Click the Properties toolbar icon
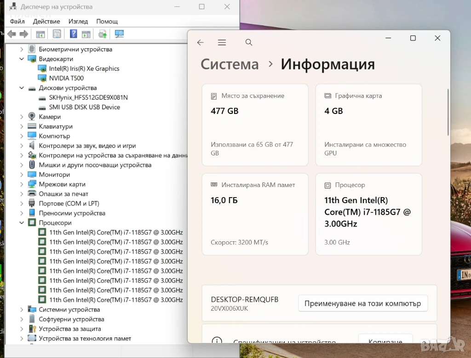471x358 pixels. (57, 34)
